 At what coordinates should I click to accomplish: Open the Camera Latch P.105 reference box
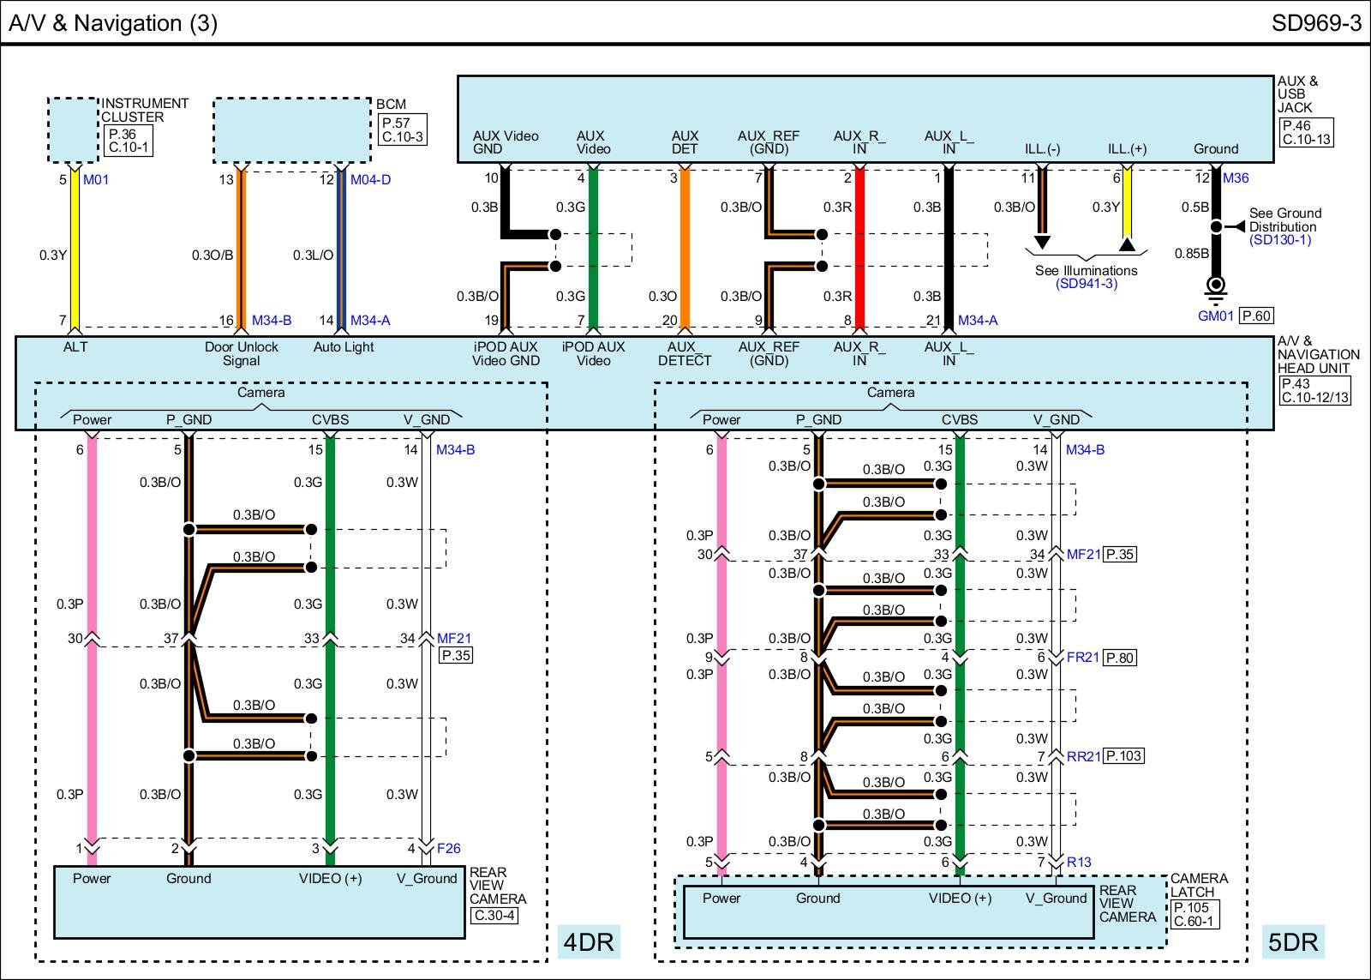click(x=1194, y=915)
